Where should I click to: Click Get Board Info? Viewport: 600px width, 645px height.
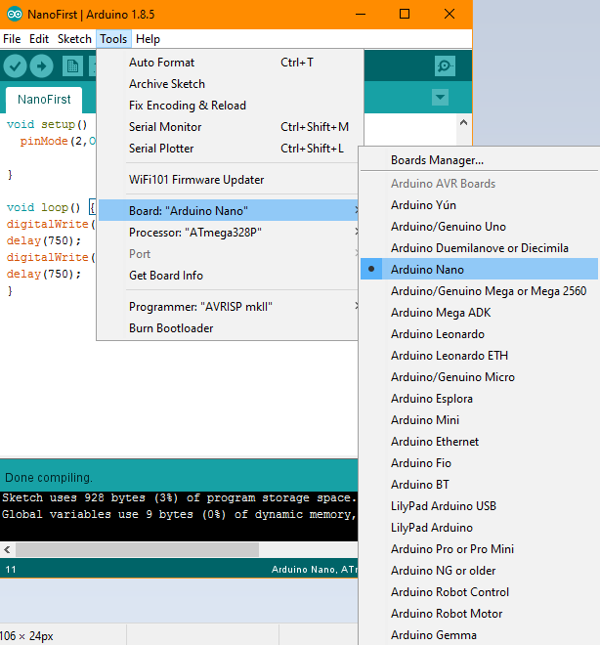coord(230,276)
